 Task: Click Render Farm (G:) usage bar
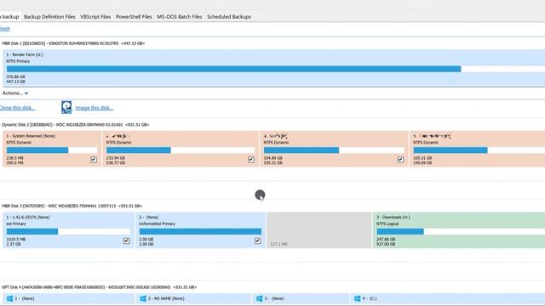click(x=276, y=69)
